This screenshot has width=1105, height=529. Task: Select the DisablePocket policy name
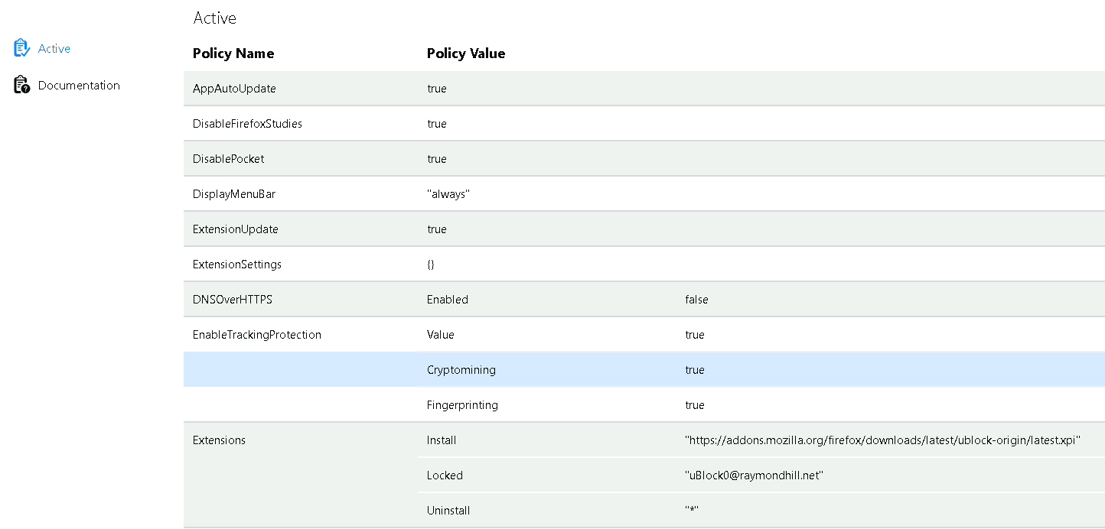tap(229, 159)
